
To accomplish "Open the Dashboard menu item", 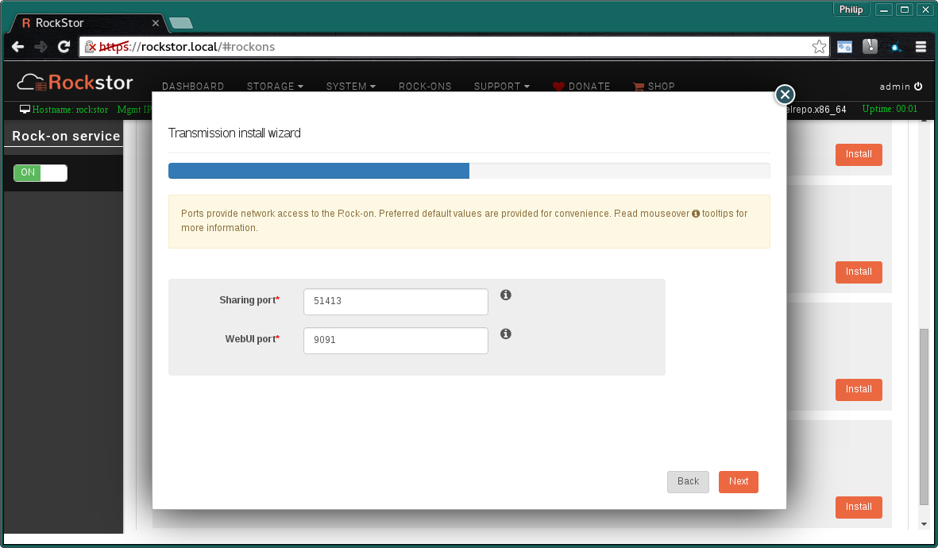I will [x=193, y=86].
